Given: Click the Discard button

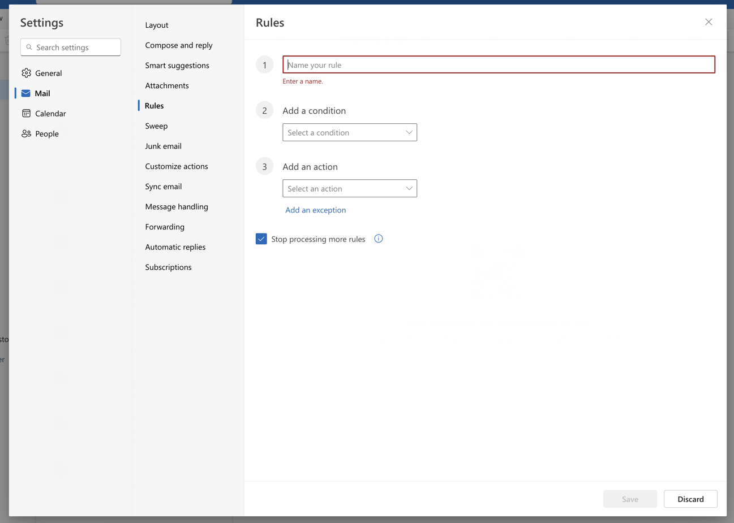Looking at the screenshot, I should [690, 499].
